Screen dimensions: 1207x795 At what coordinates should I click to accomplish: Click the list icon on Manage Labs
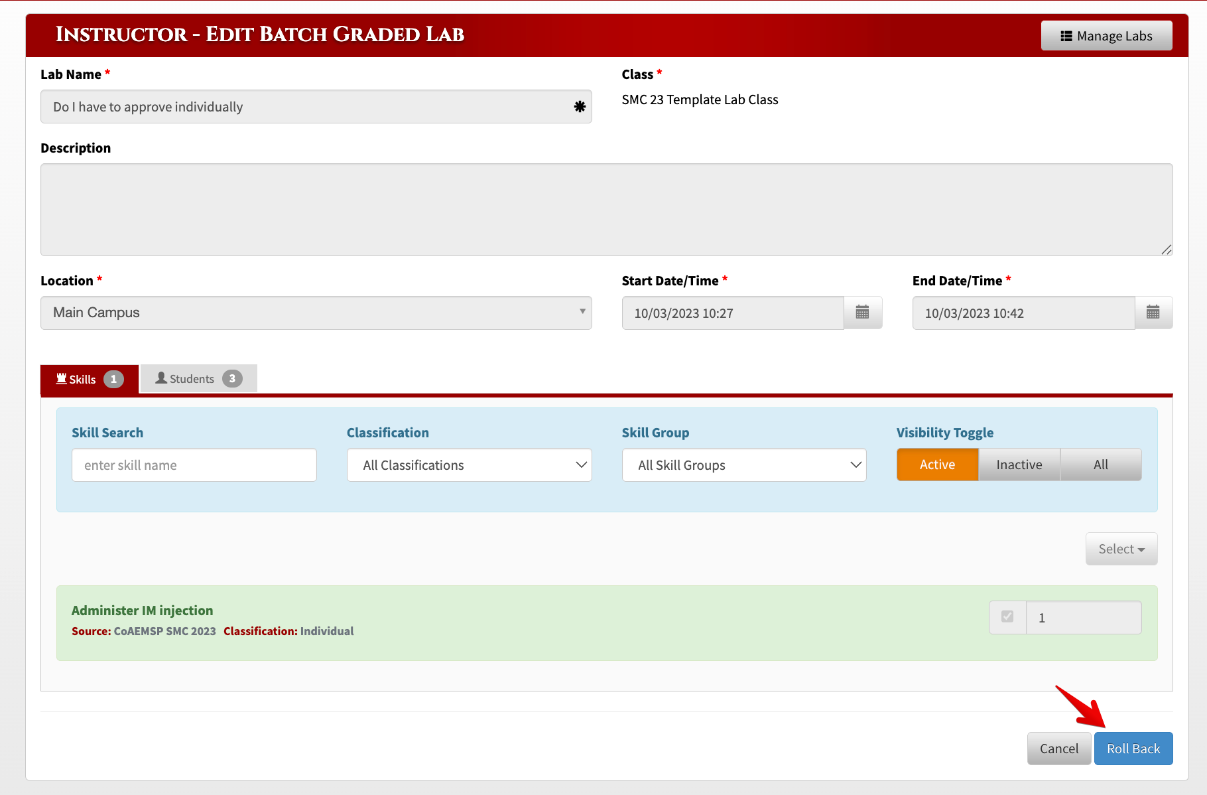tap(1066, 36)
